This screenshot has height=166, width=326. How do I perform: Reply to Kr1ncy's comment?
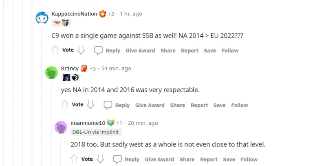[x=117, y=105]
